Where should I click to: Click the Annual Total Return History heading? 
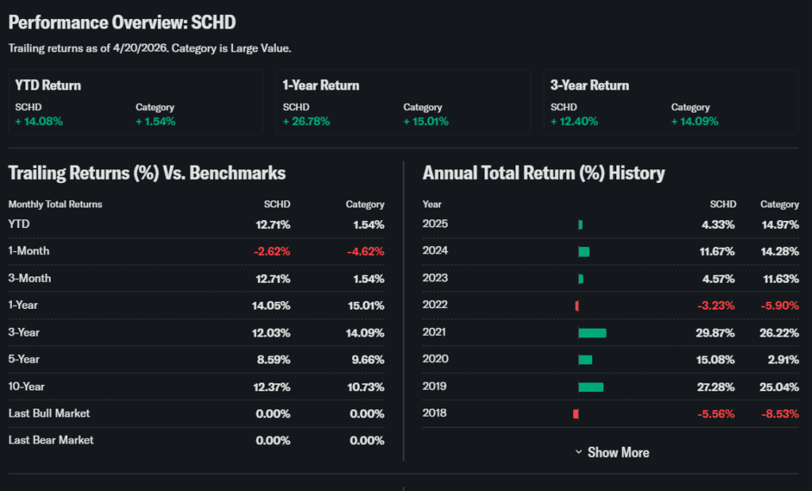(544, 173)
